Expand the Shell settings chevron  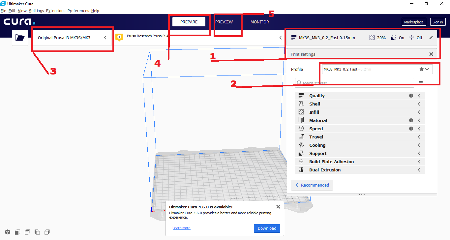tap(419, 104)
